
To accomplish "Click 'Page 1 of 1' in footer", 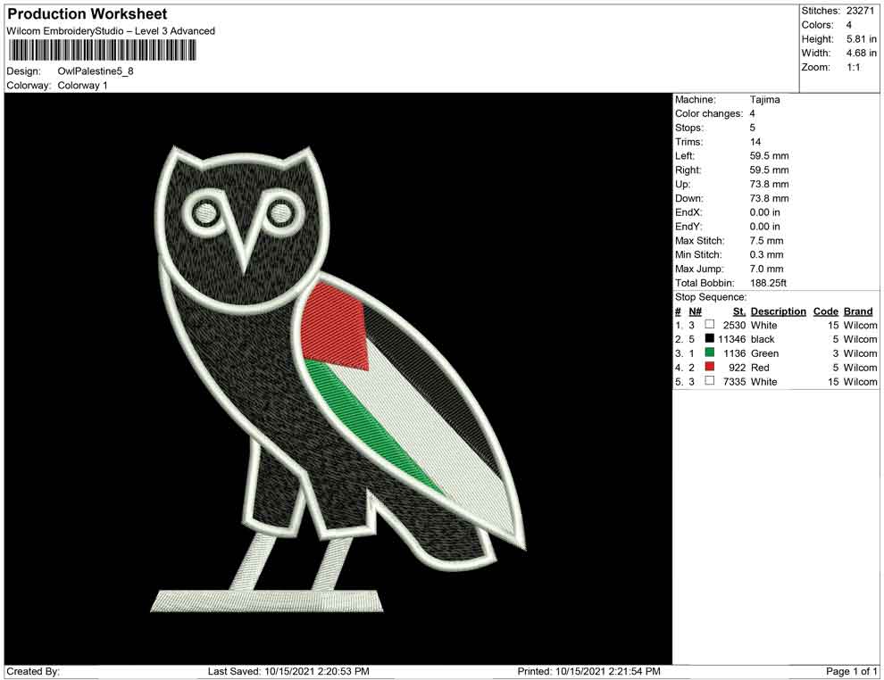I will coord(851,671).
